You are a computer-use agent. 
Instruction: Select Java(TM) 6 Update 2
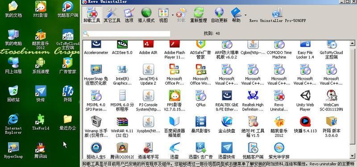click(148, 74)
